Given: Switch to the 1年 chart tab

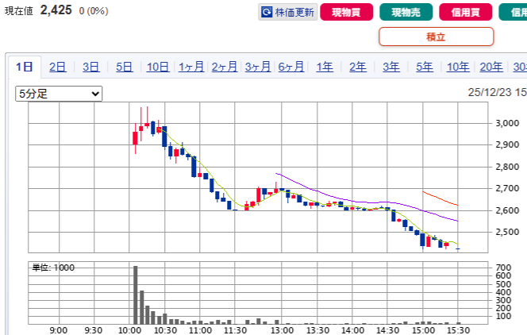Looking at the screenshot, I should (x=325, y=67).
